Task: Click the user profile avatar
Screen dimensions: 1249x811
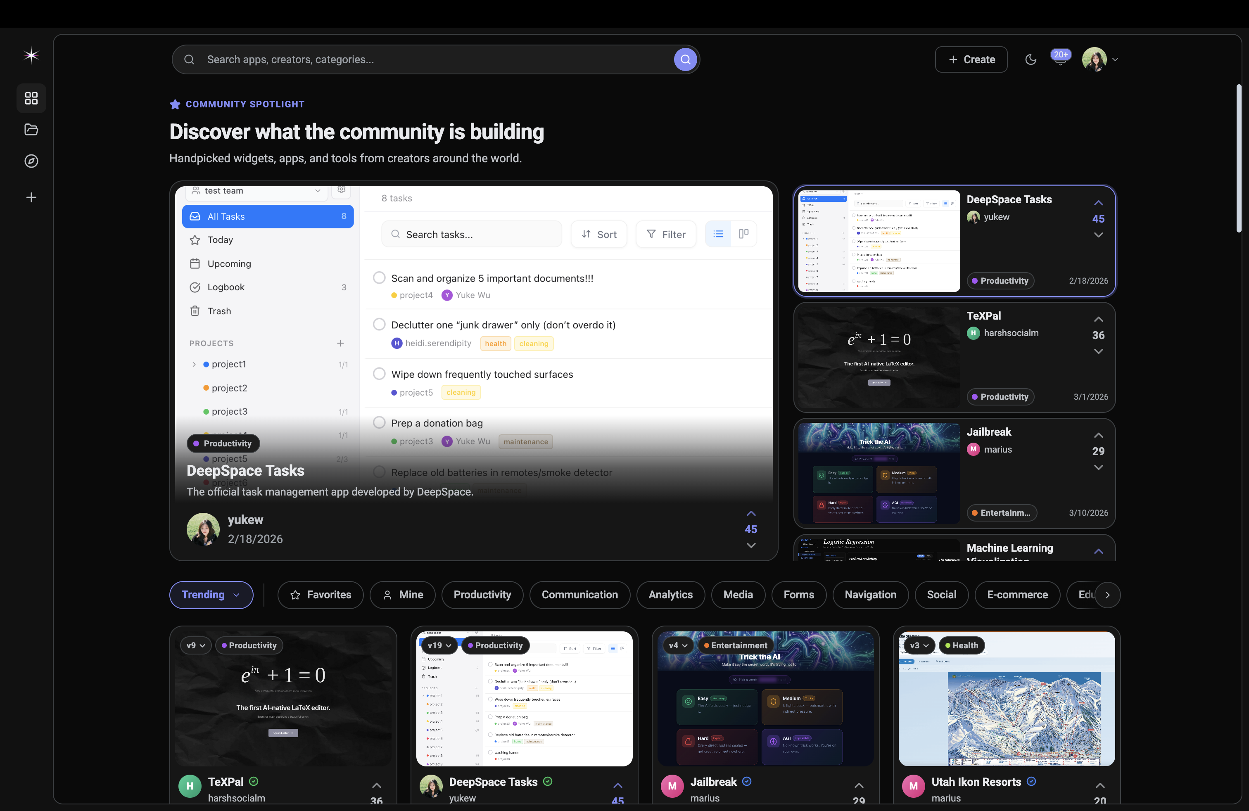Action: [1094, 59]
